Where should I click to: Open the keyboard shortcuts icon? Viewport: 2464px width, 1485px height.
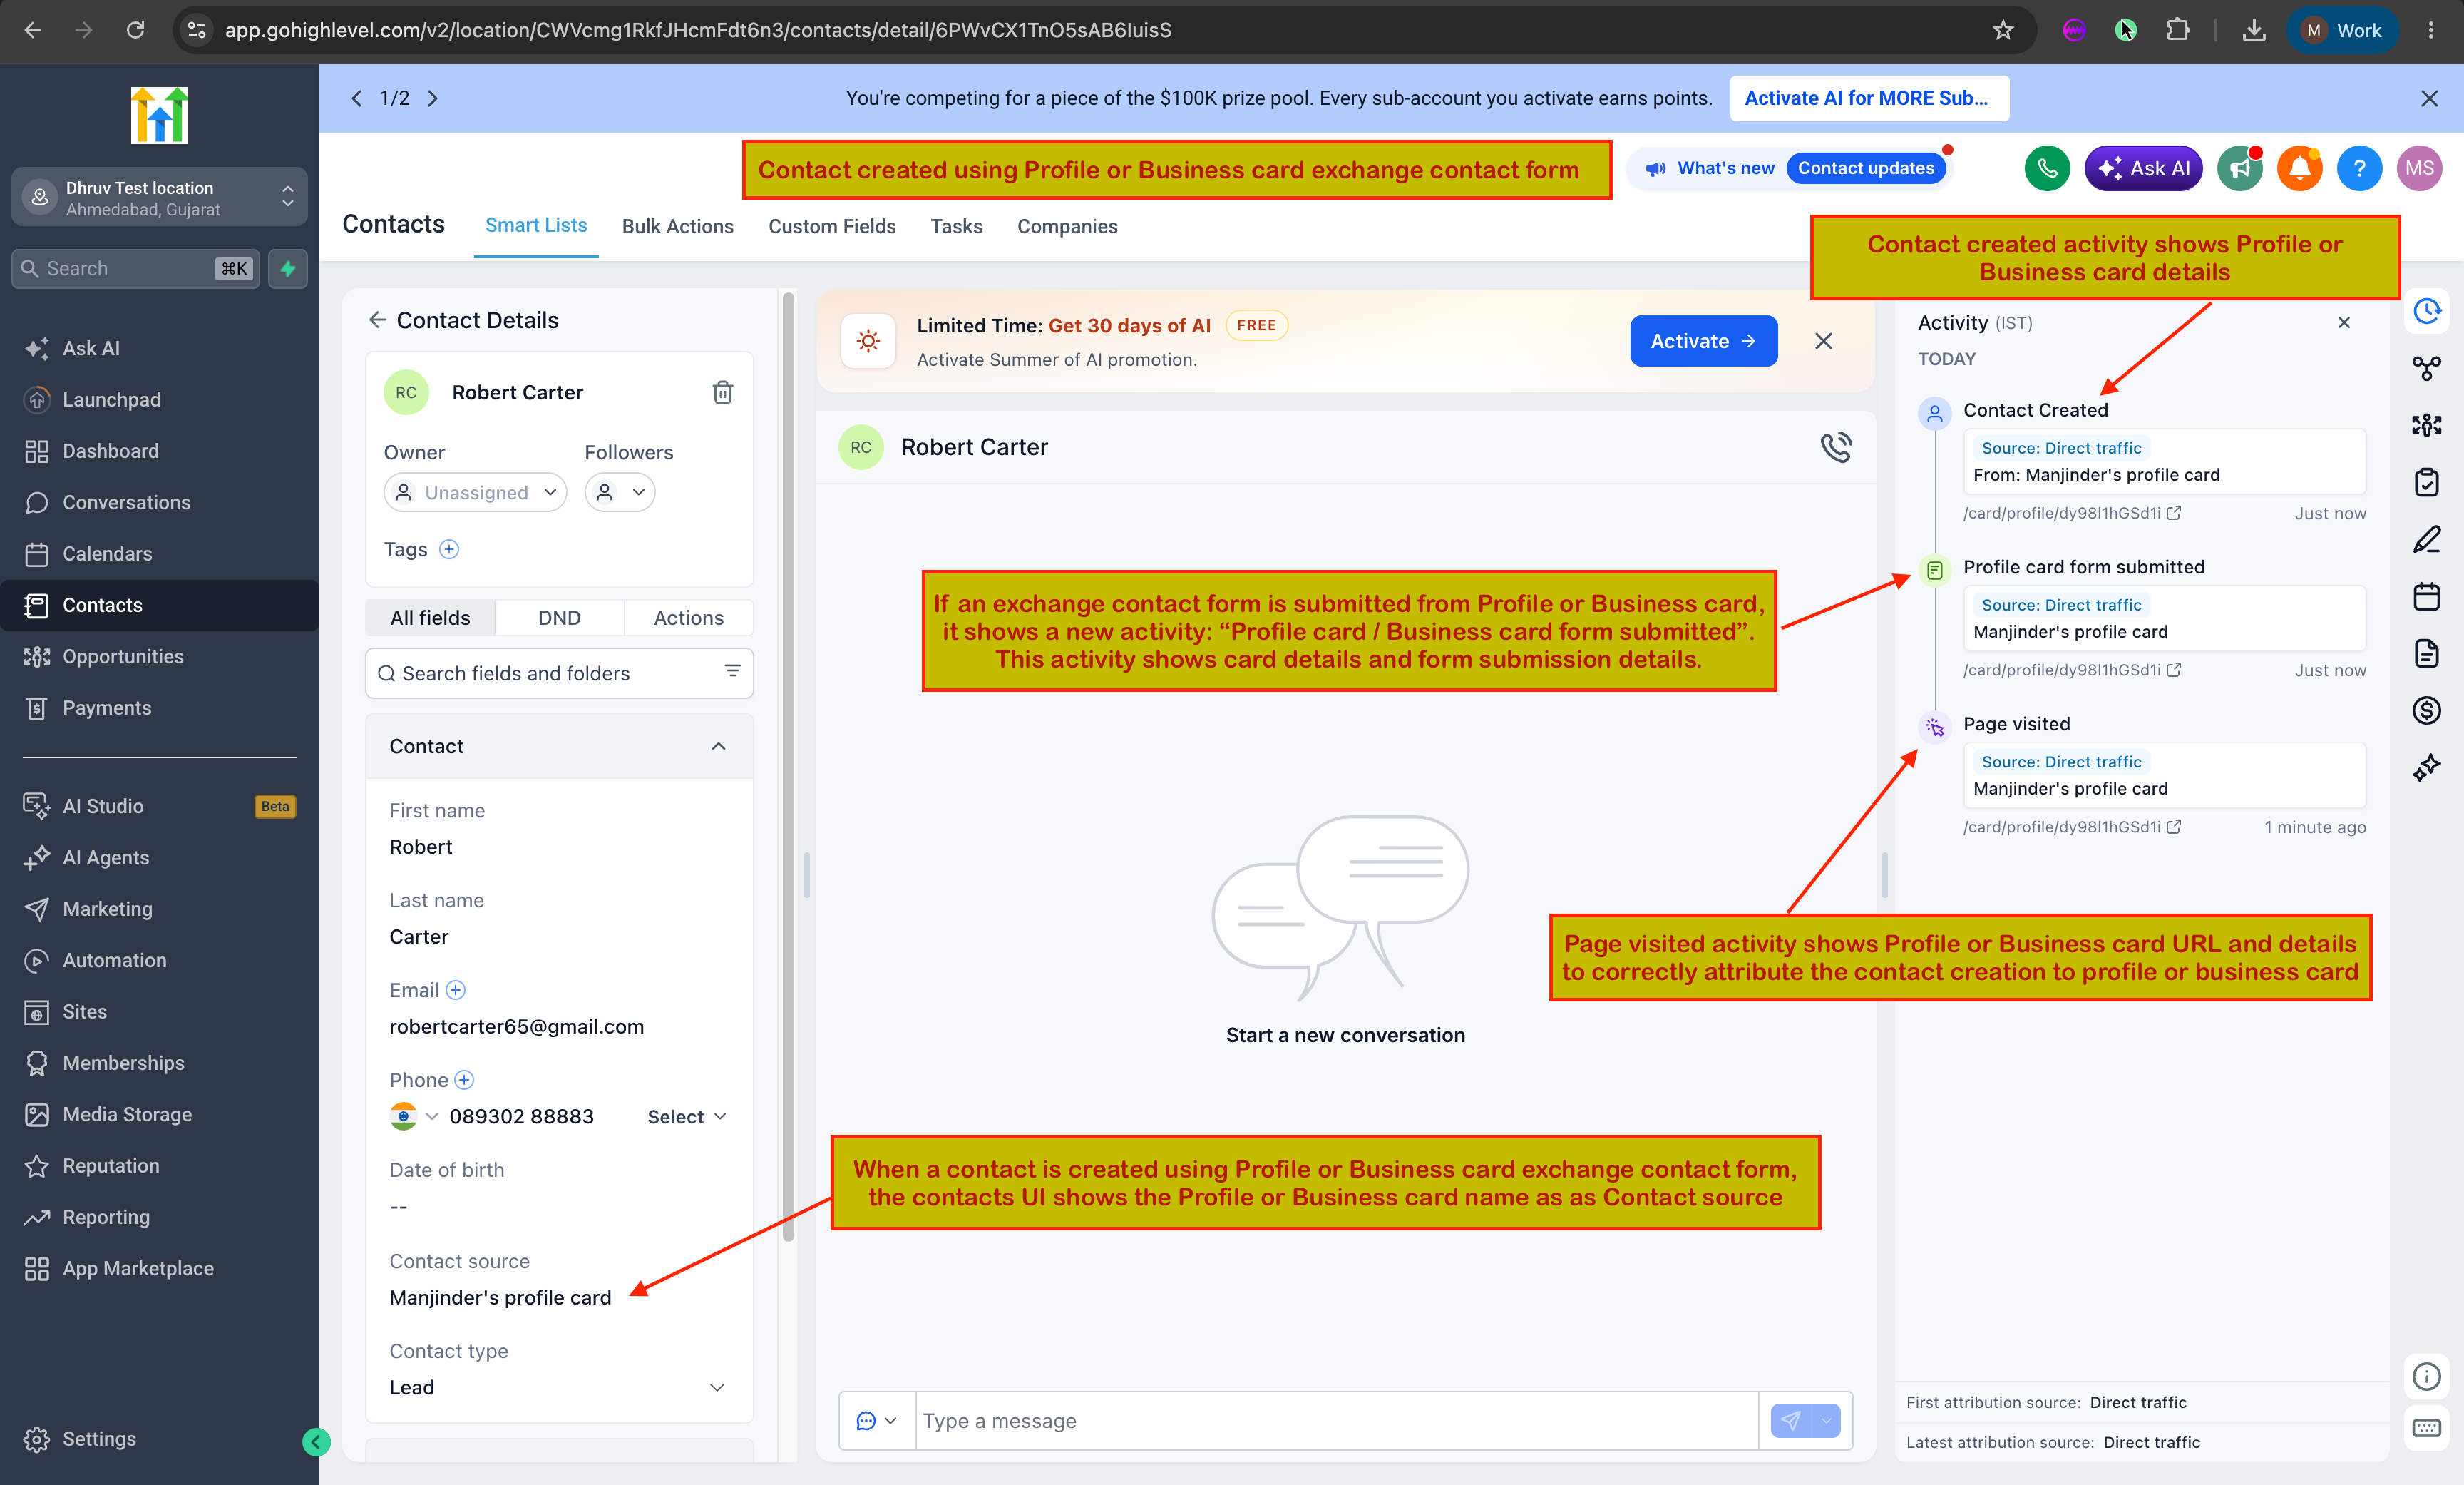coord(2426,1428)
